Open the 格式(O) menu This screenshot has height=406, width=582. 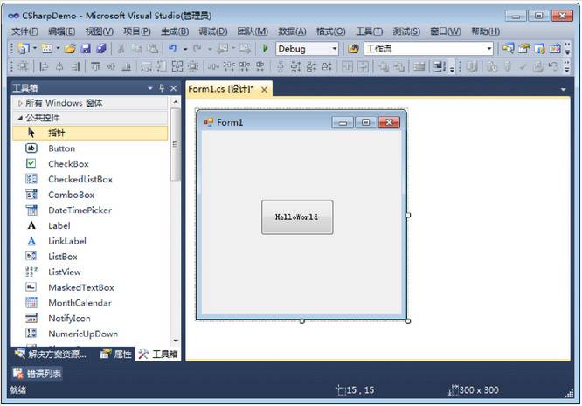330,31
